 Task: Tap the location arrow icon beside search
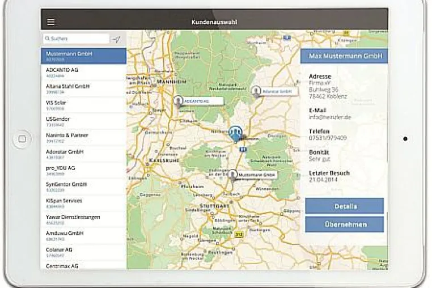tap(116, 40)
